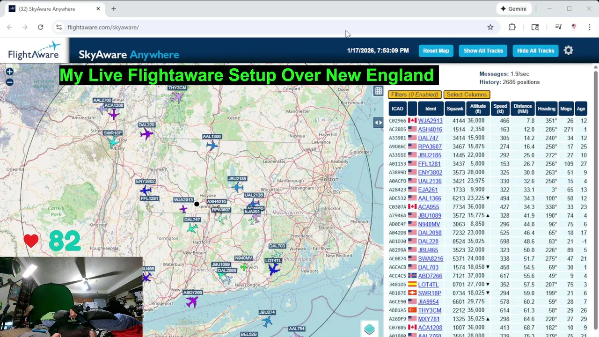Open the WJA2913 flight link
This screenshot has height=337, width=599.
[430, 121]
